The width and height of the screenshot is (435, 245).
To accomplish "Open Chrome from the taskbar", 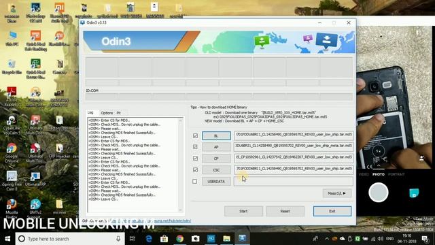I will click(x=179, y=239).
